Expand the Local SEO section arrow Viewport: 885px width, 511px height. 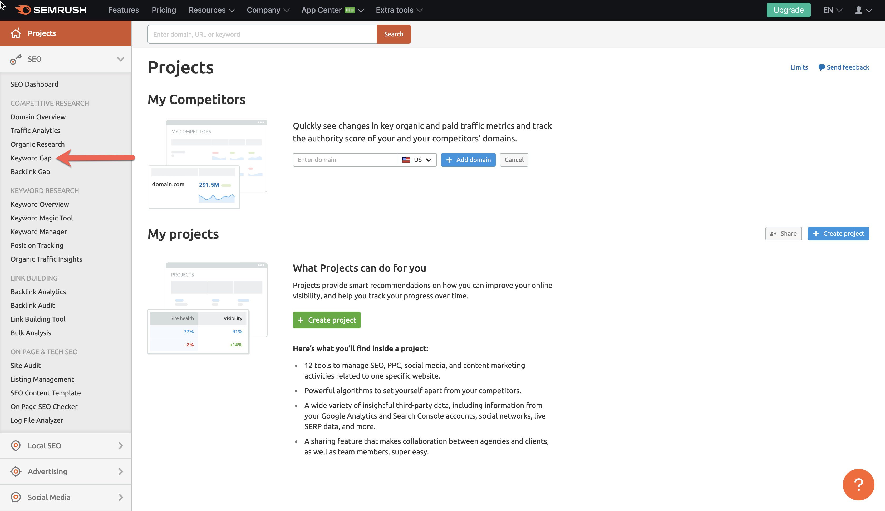[121, 445]
